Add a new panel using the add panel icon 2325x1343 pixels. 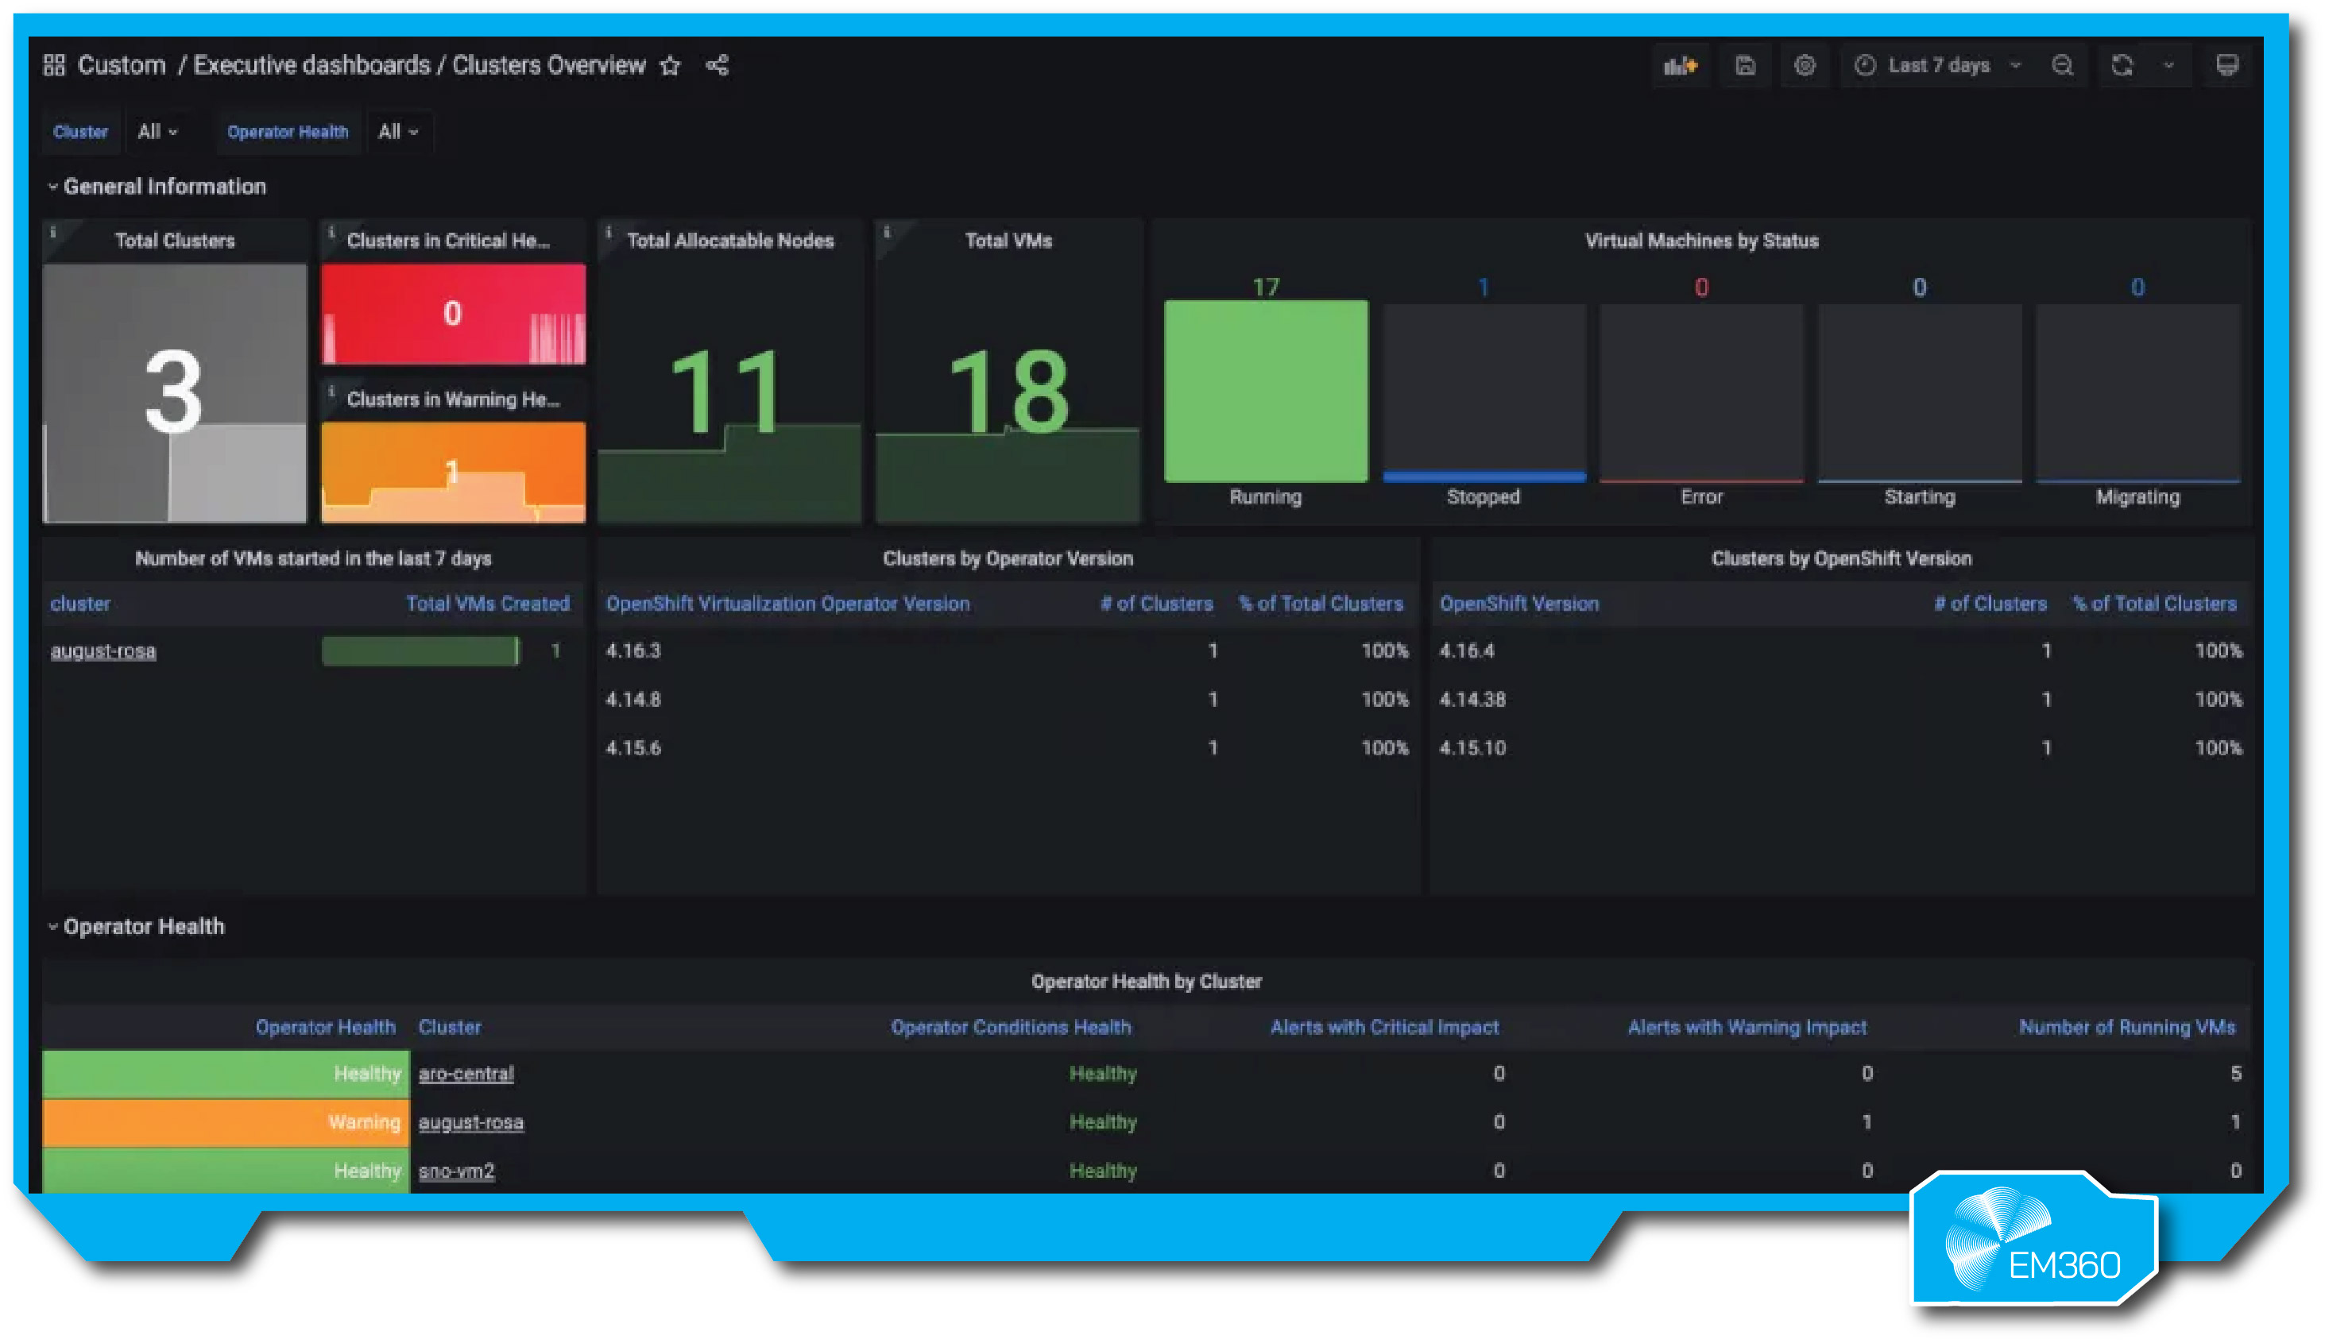coord(1681,64)
